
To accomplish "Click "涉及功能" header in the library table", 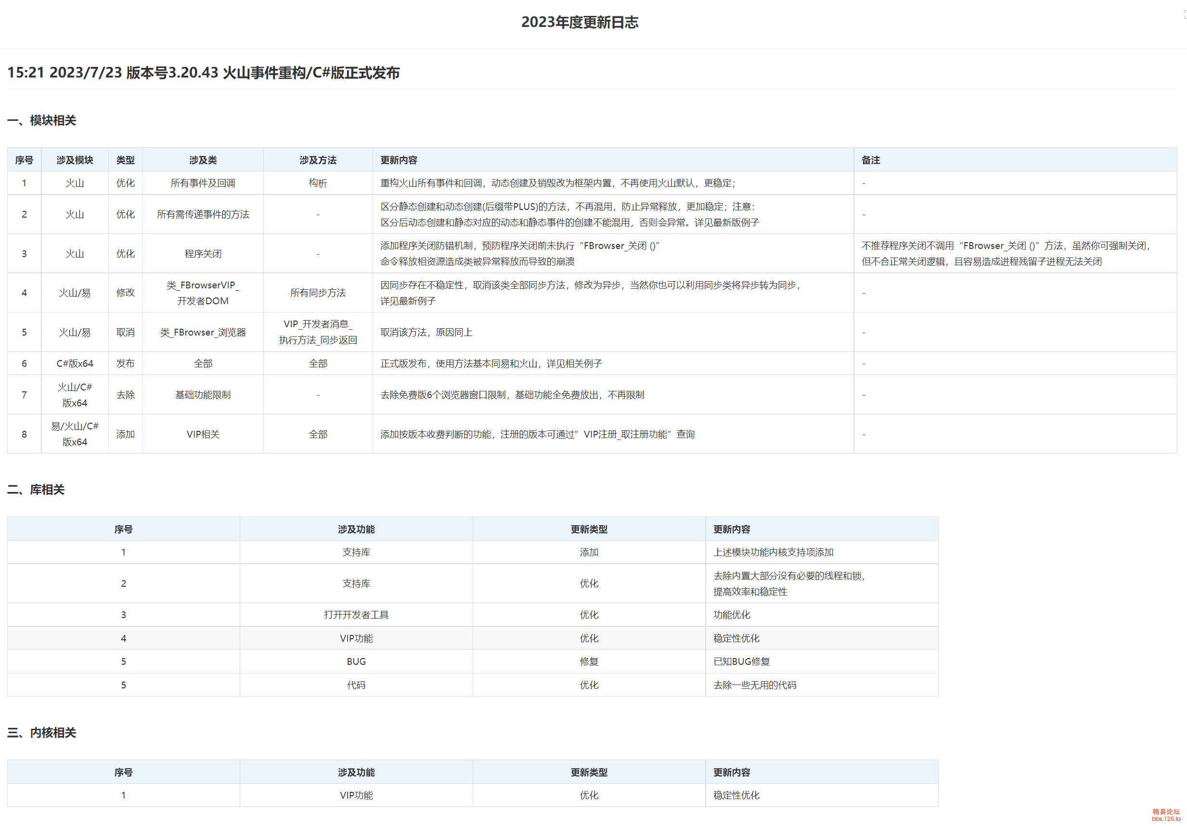I will [x=356, y=530].
